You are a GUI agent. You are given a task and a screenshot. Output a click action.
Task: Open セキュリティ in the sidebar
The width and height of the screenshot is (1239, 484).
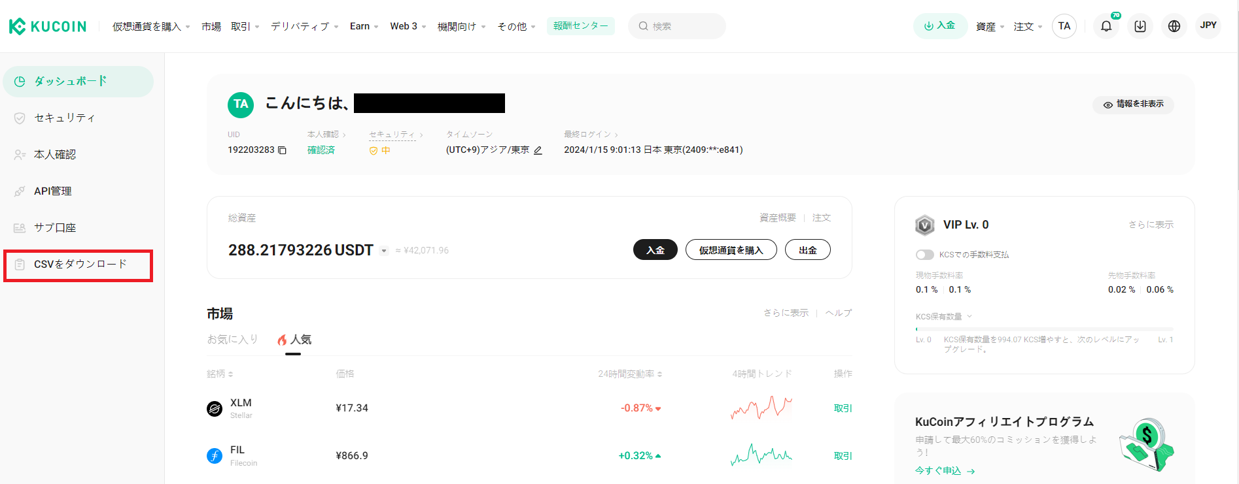click(x=79, y=118)
